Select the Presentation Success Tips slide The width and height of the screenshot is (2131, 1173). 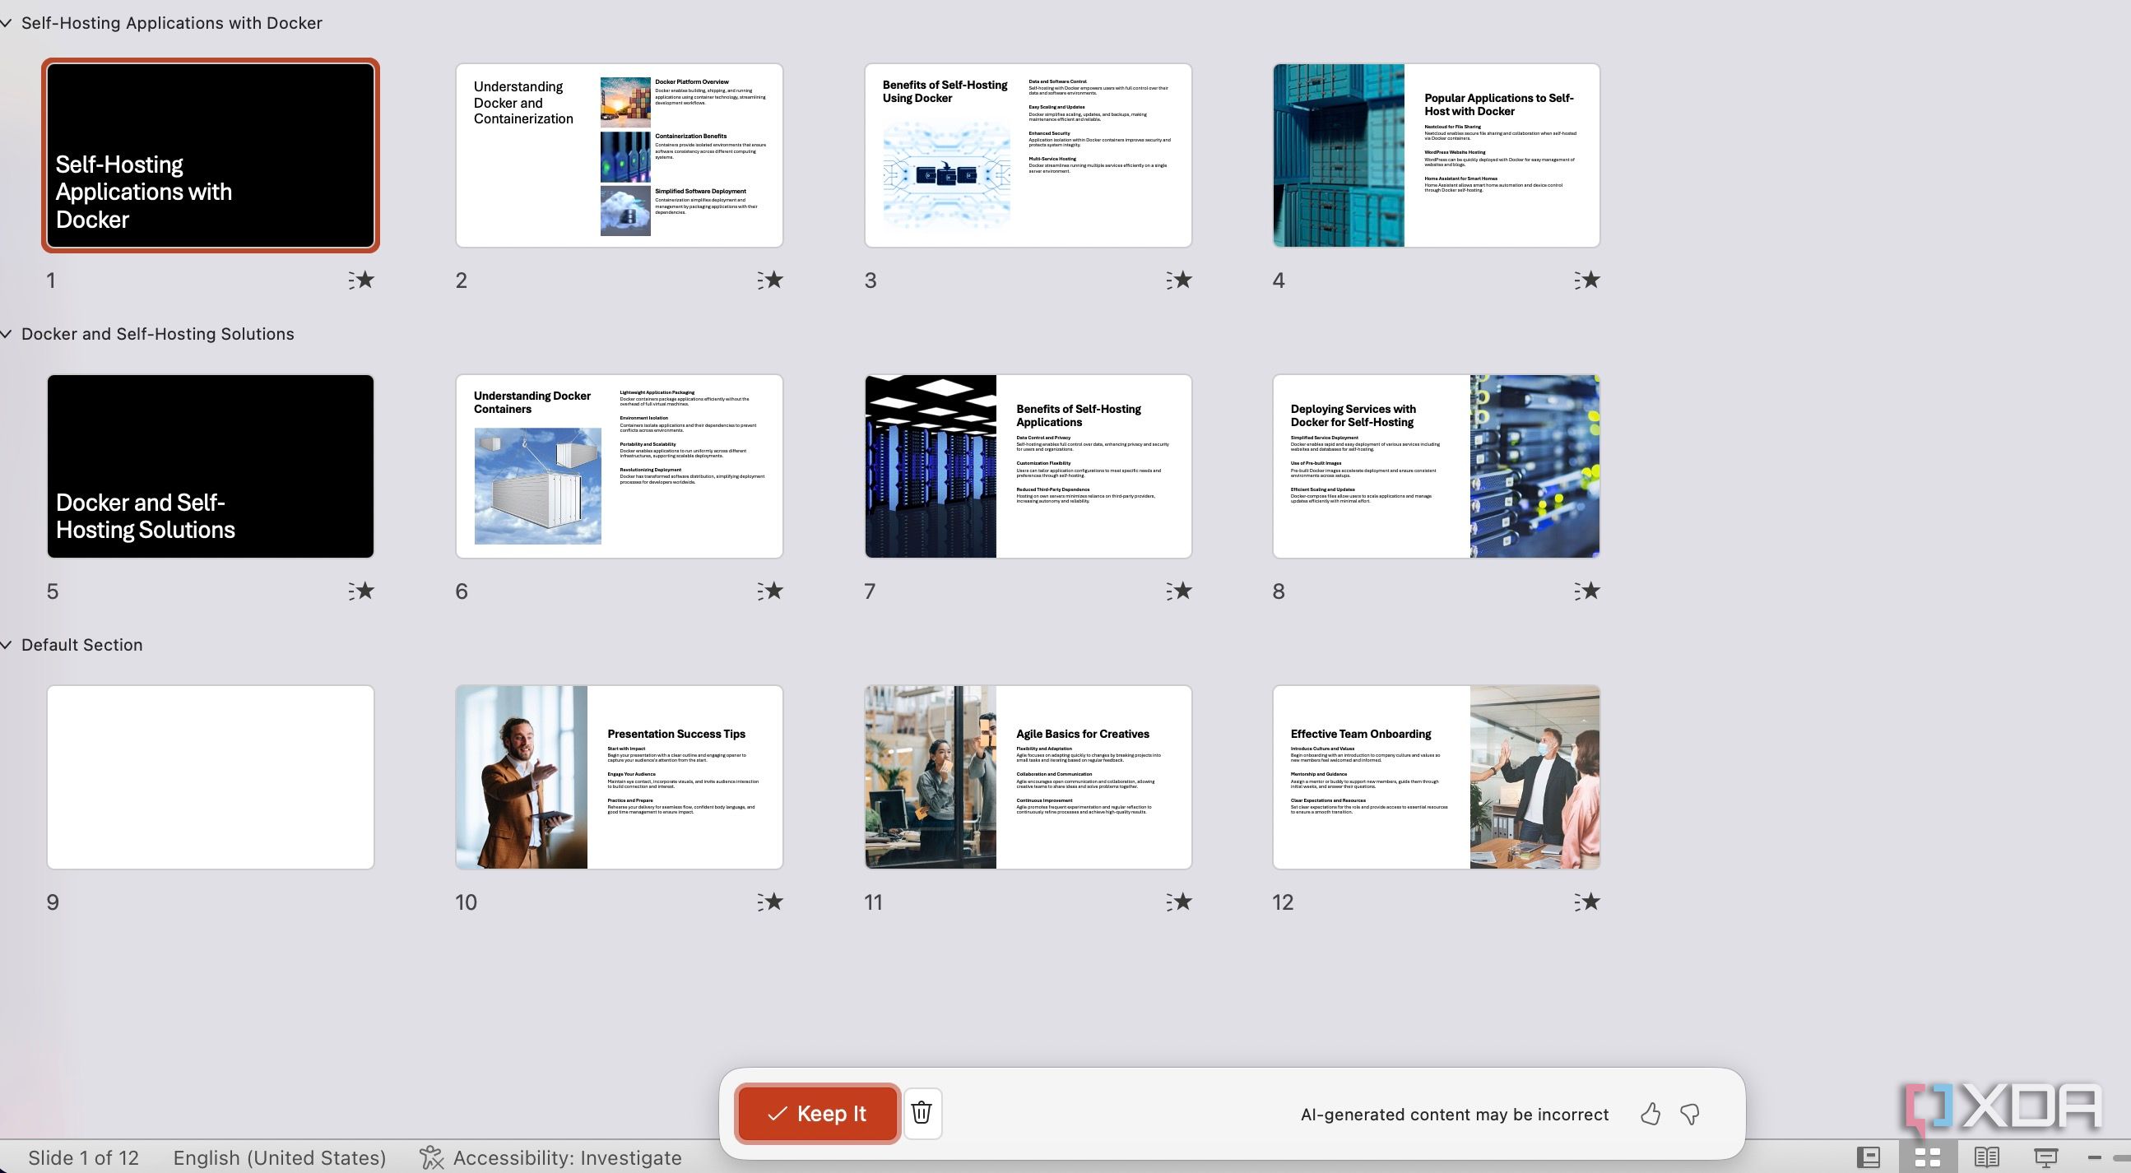click(619, 777)
